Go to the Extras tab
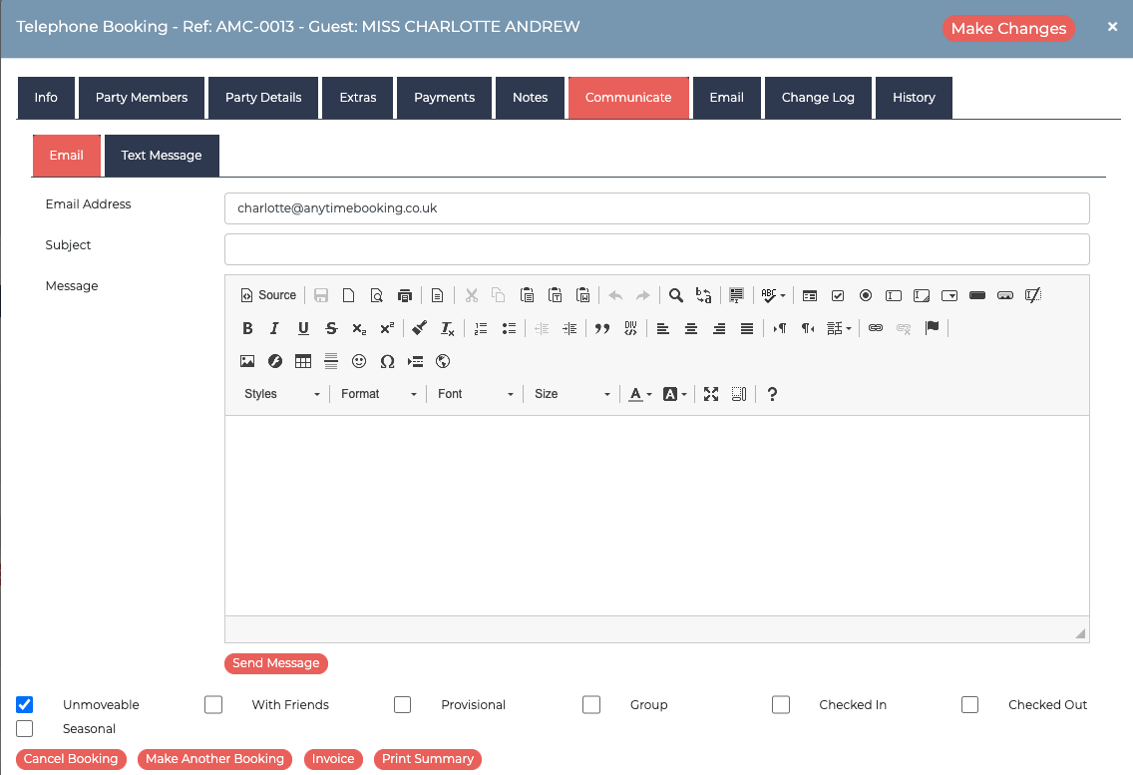The width and height of the screenshot is (1133, 775). (358, 98)
